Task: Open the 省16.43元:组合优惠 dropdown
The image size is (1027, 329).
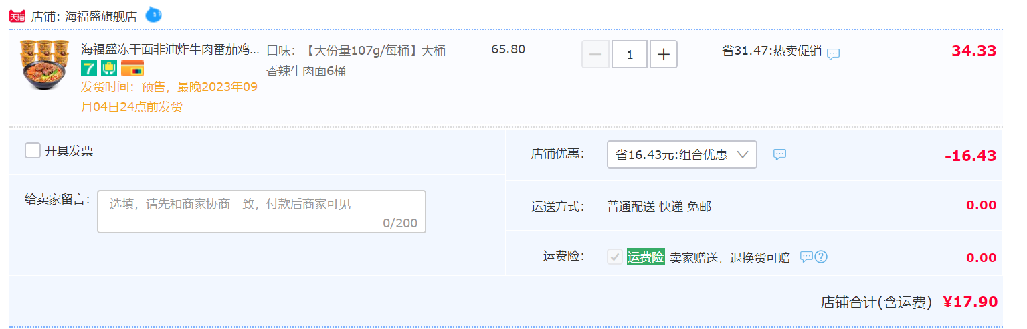Action: click(682, 154)
